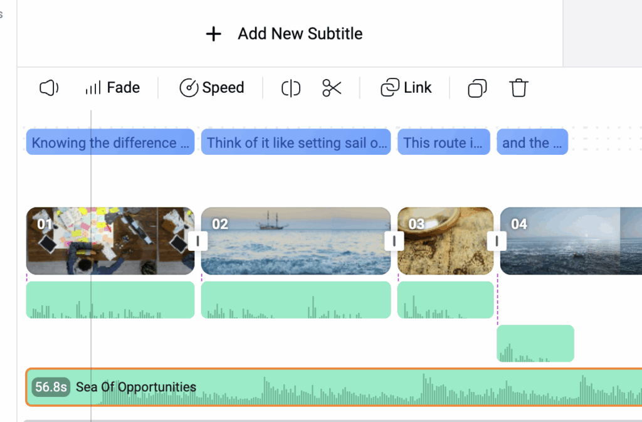
Task: Select the subtitle starting 'Knowing the difference'
Action: [x=110, y=142]
